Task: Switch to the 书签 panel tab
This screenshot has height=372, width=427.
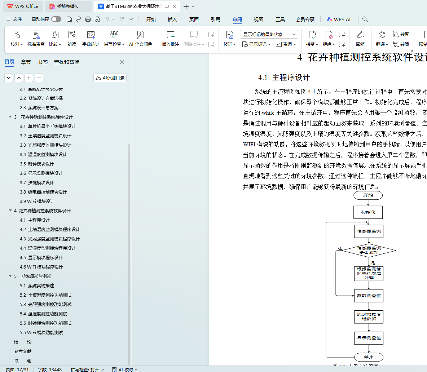Action: point(43,62)
